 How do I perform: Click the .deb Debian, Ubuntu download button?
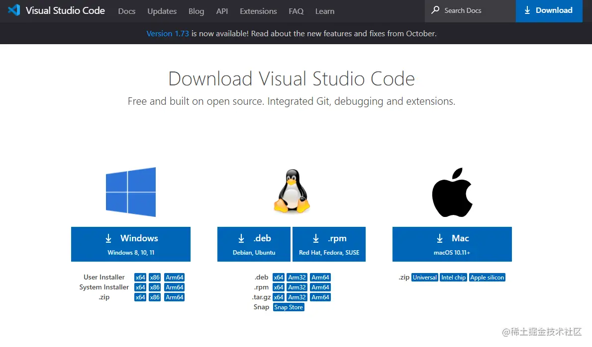point(254,244)
